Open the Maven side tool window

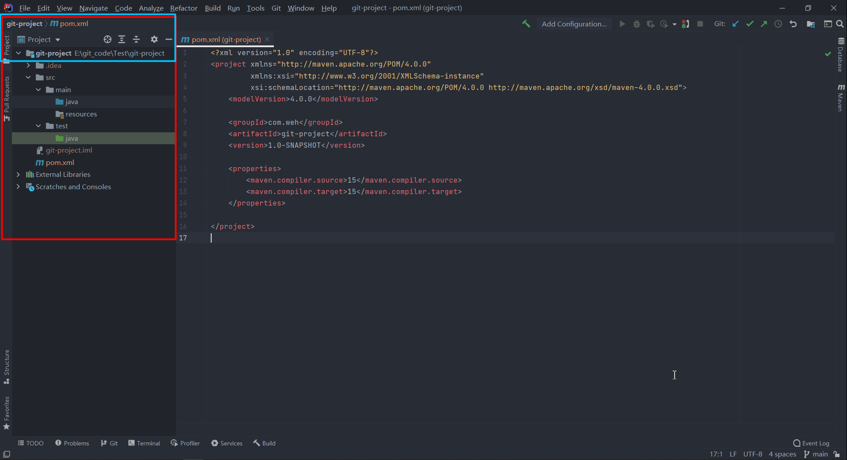841,97
